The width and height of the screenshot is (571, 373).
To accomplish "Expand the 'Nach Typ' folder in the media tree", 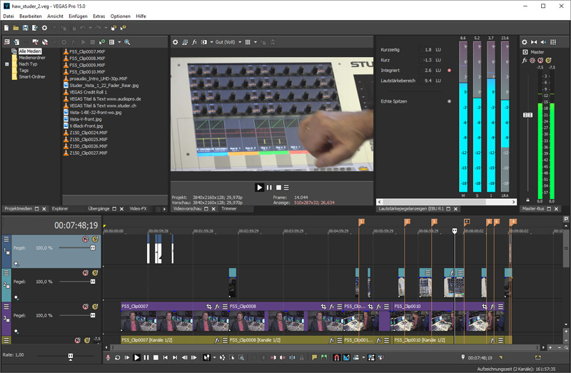I will [6, 64].
